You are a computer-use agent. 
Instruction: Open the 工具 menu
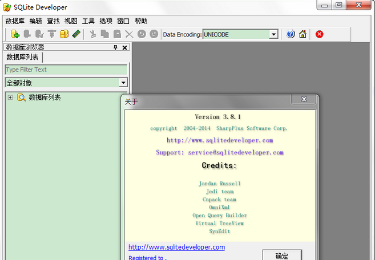(x=88, y=21)
